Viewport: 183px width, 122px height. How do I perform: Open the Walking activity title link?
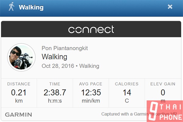pos(54,57)
